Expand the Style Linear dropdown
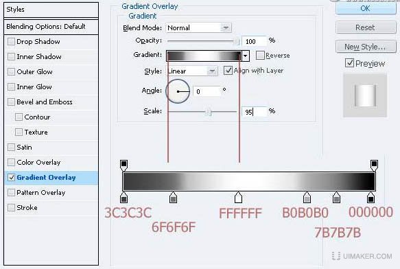Image resolution: width=400 pixels, height=269 pixels. click(193, 71)
